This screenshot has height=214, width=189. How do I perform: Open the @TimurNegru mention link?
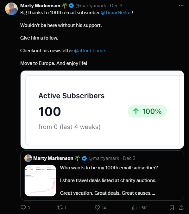[116, 13]
